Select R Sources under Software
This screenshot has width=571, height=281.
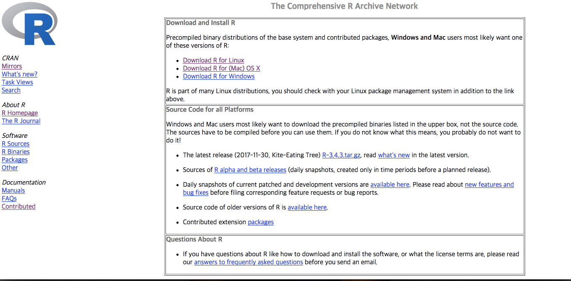coord(16,144)
